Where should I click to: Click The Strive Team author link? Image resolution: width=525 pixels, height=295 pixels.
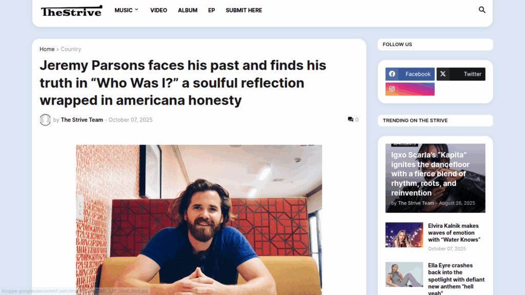coord(82,120)
